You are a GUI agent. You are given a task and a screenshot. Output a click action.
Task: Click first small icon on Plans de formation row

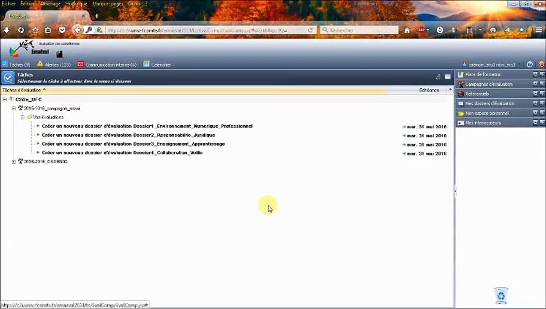coord(535,74)
